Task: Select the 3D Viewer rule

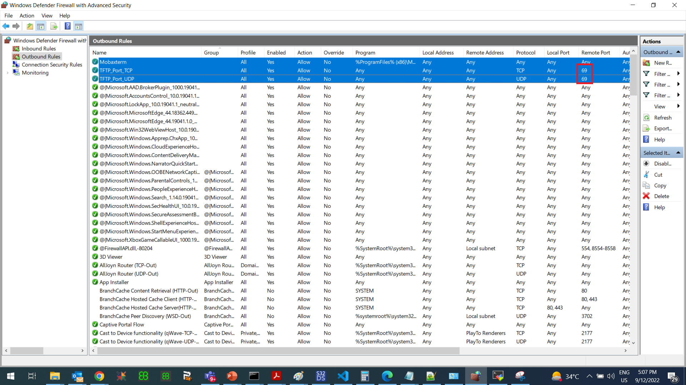Action: pyautogui.click(x=360, y=257)
